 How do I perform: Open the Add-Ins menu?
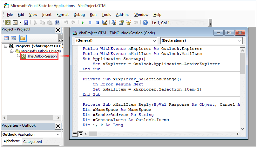[x=123, y=15]
